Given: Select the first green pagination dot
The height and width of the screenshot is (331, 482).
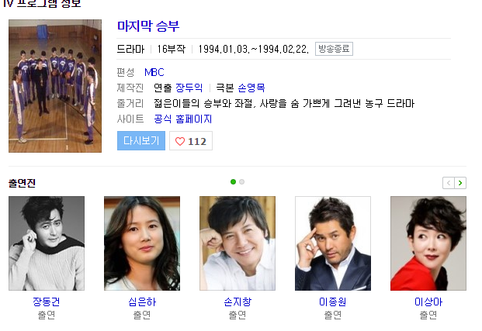Looking at the screenshot, I should pyautogui.click(x=233, y=181).
